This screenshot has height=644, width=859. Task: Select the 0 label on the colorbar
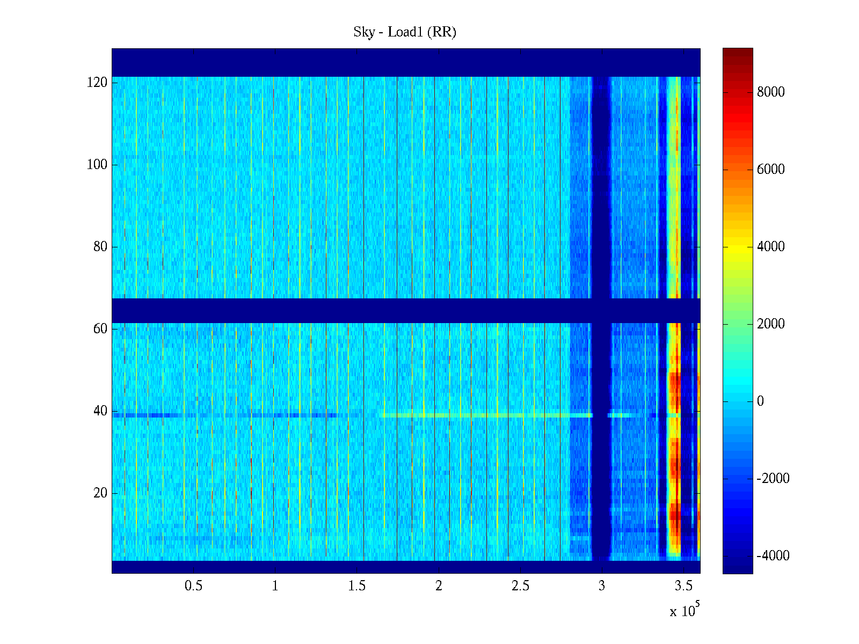pos(760,401)
